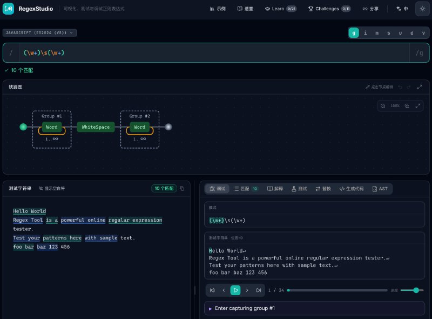Screen dimensions: 432x319
Task: Step forward in the debugger
Action: coord(247,290)
